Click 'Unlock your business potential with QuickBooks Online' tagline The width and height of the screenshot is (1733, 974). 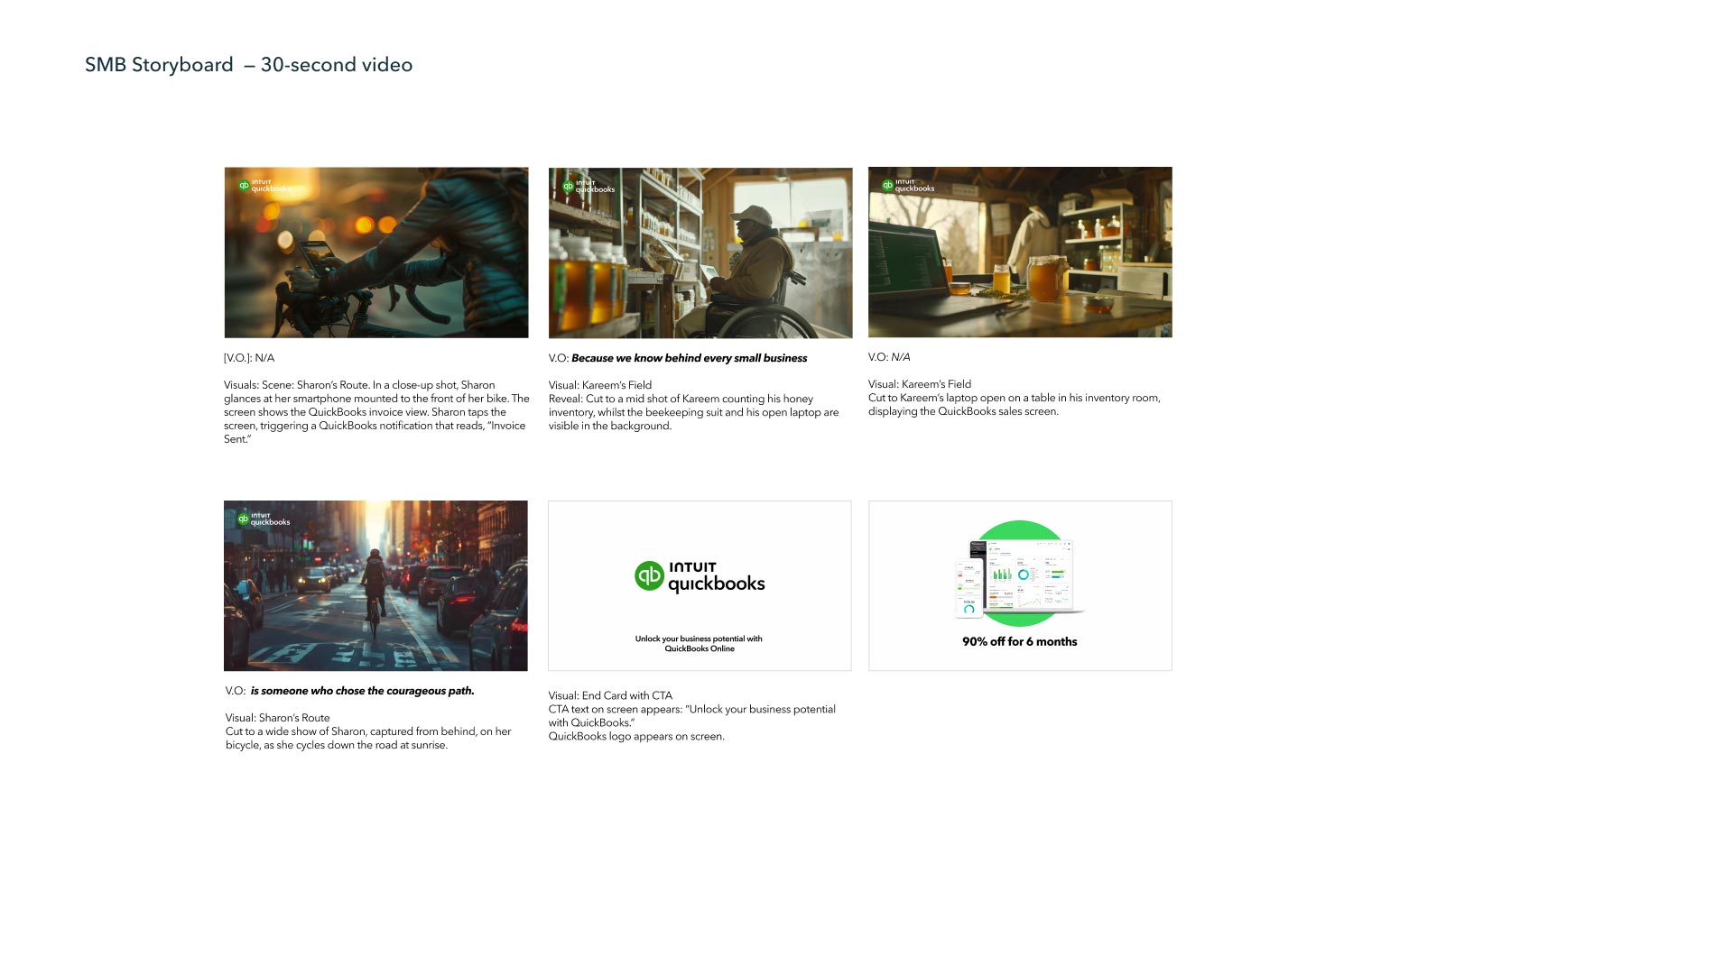click(699, 644)
